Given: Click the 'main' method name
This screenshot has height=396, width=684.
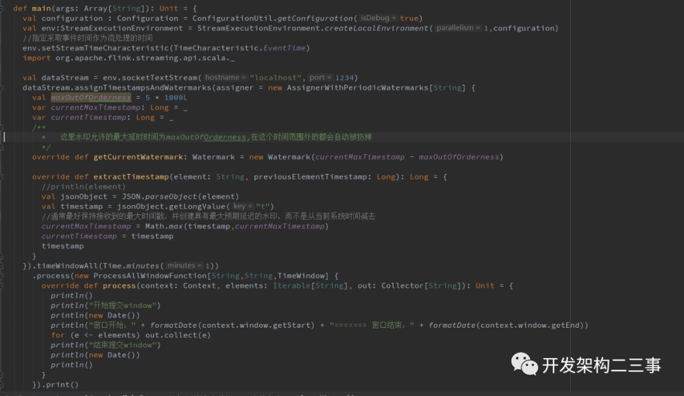Looking at the screenshot, I should click(x=41, y=8).
